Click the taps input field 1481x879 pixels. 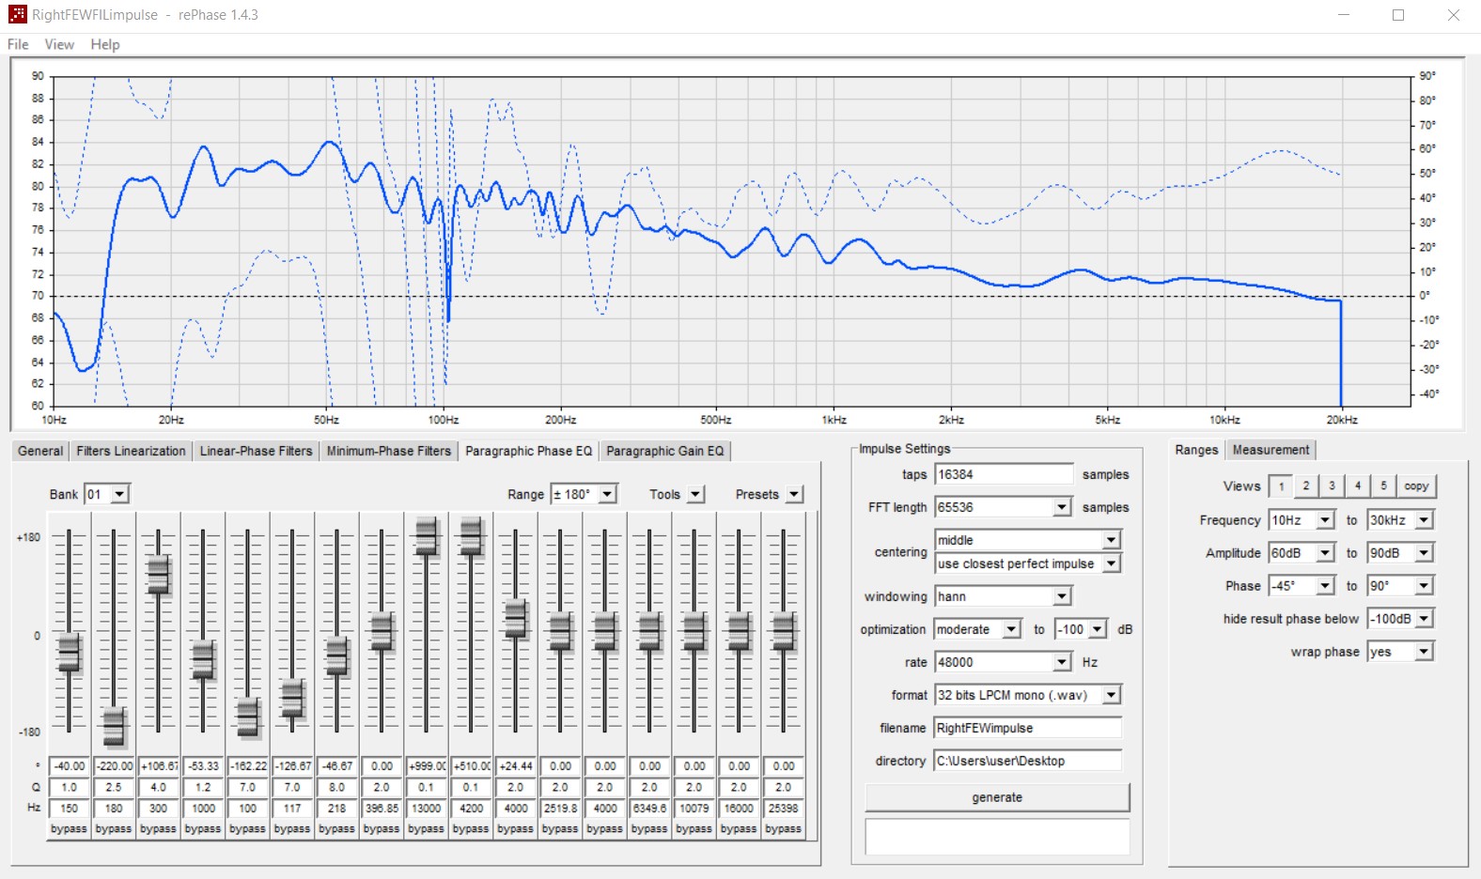pyautogui.click(x=1003, y=474)
